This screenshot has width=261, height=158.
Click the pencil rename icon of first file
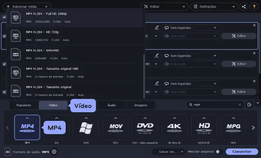(156, 27)
